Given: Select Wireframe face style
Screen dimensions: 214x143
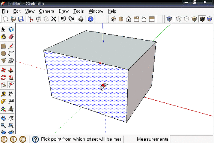Looking at the screenshot, I should point(179,19).
